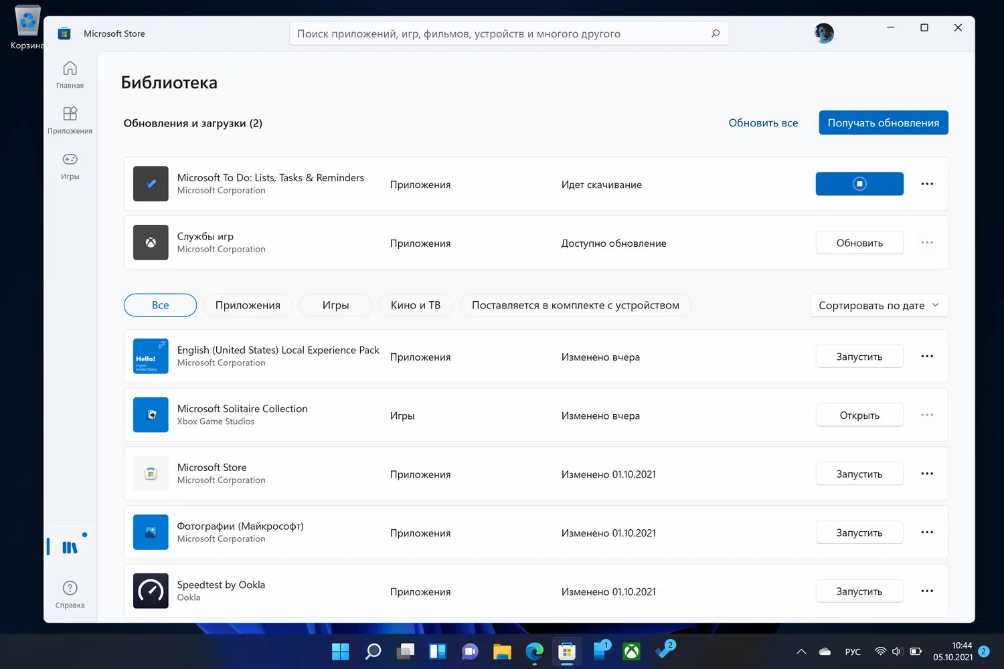Screen dimensions: 1004x669
Task: Click Запустить for Фотографии (Майкрософт)
Action: click(859, 533)
